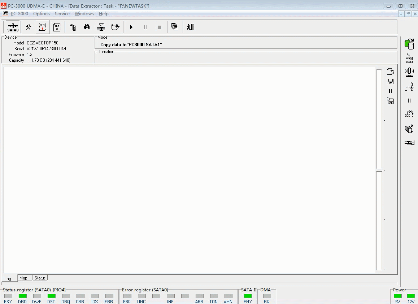
Task: Open the folder tree structure icon
Action: [73, 27]
